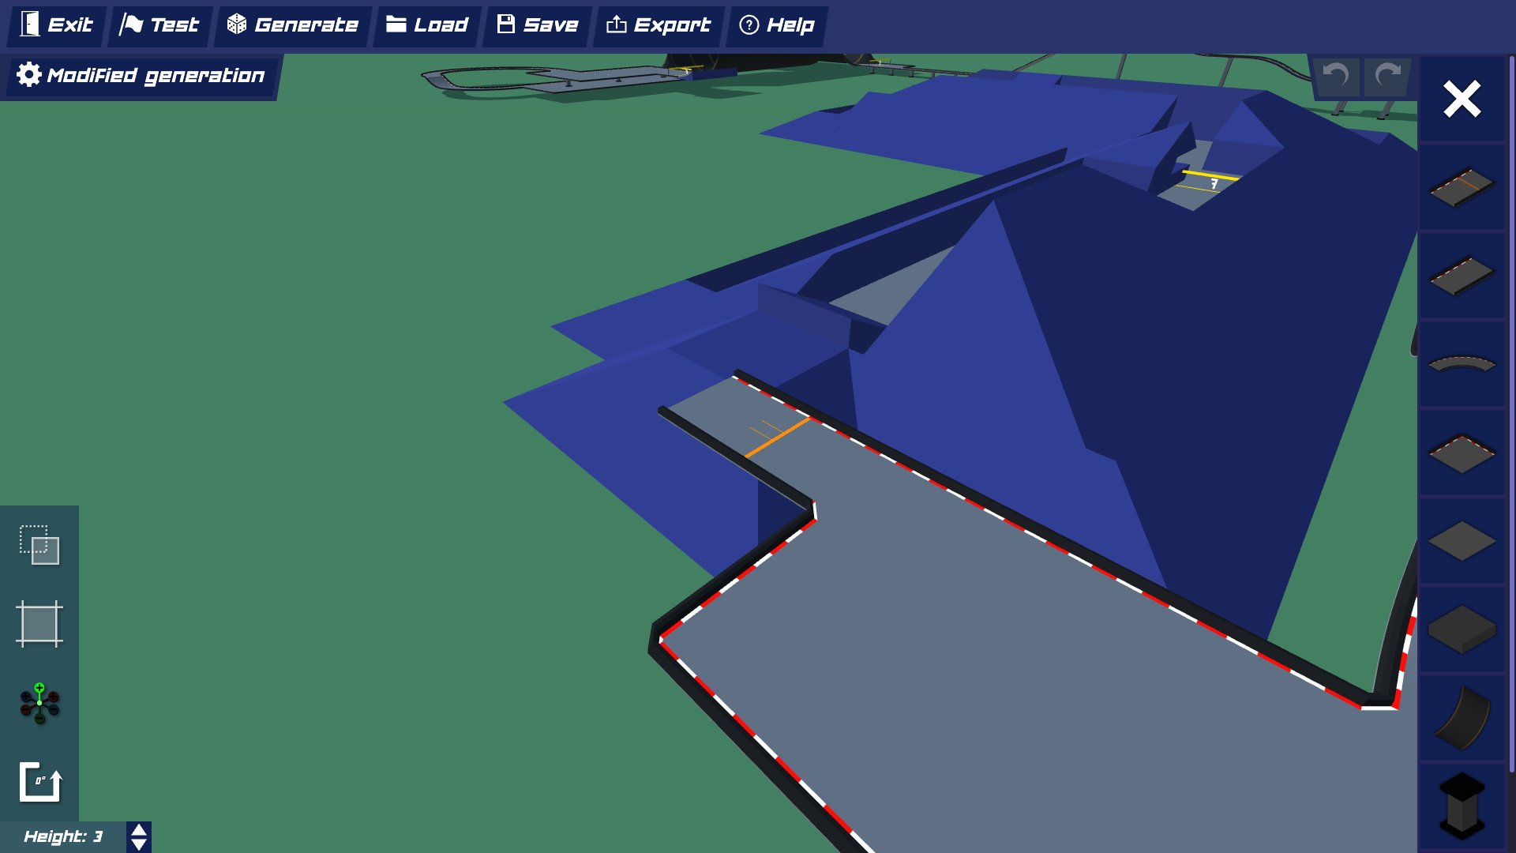Toggle the multi-selection tool

[39, 545]
